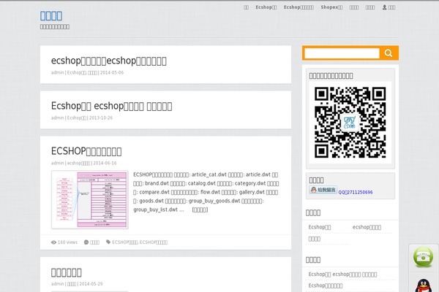Viewport: 439px width, 292px height.
Task: Click the admin author link dated 2014-06-16
Action: point(57,163)
